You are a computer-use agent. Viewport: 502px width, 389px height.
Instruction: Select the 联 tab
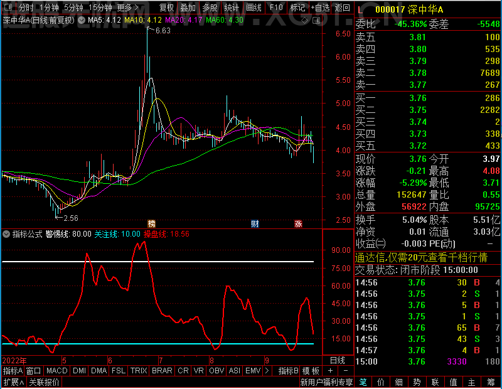[x=435, y=382]
